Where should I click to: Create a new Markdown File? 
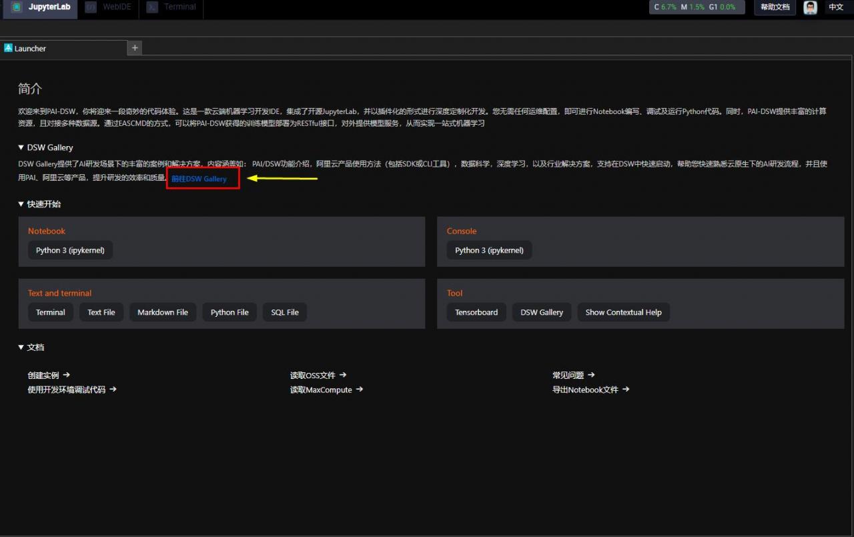(x=163, y=312)
